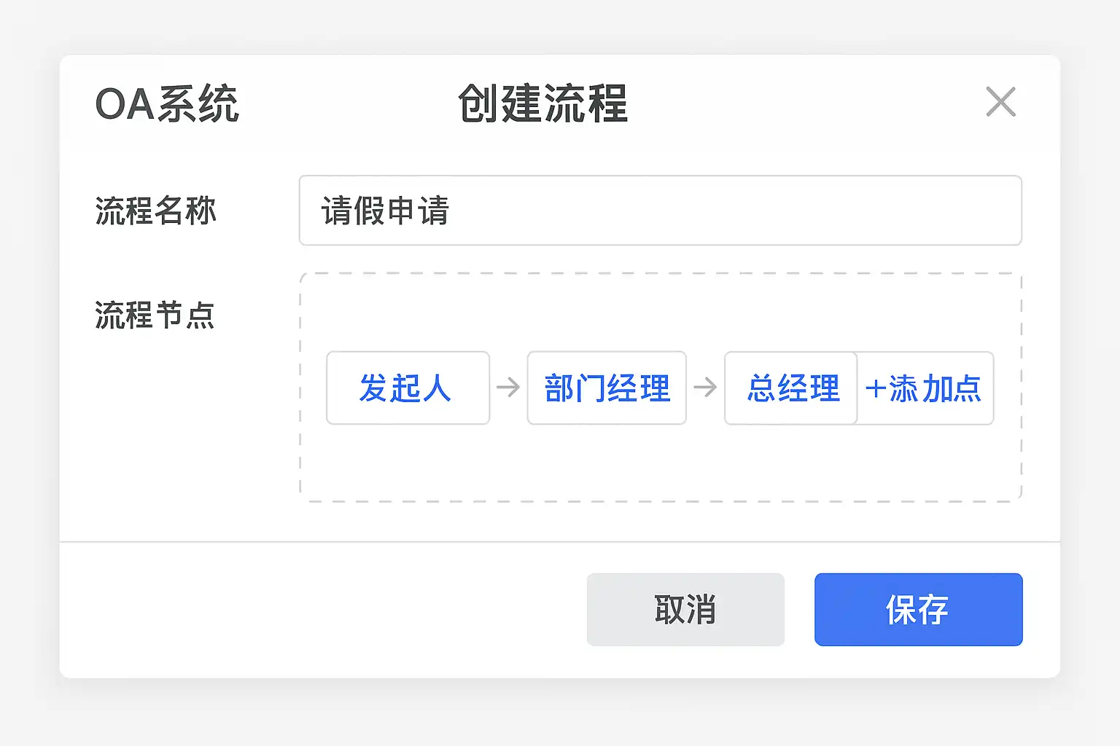Image resolution: width=1120 pixels, height=746 pixels.
Task: Click the arrow between 部门经理 and 总经理
Action: pyautogui.click(x=705, y=387)
